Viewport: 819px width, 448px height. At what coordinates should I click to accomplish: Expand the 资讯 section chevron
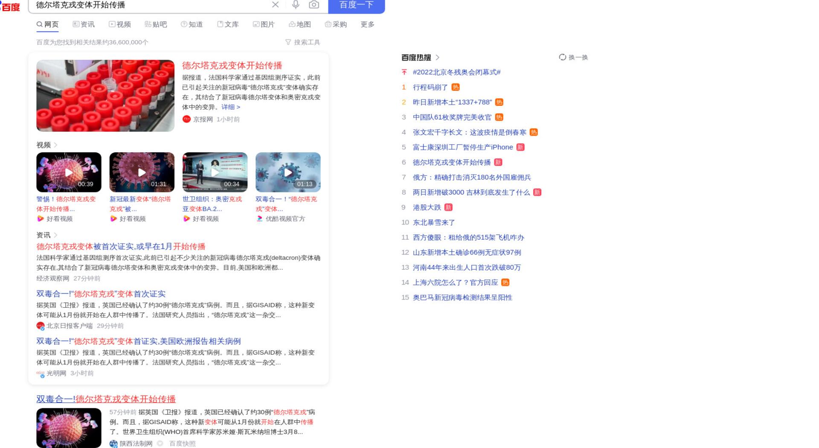(55, 235)
